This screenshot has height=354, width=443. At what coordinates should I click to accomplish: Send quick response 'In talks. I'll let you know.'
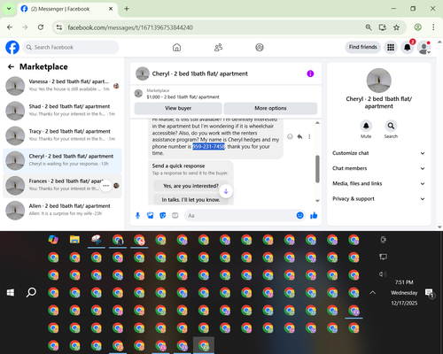coord(190,200)
